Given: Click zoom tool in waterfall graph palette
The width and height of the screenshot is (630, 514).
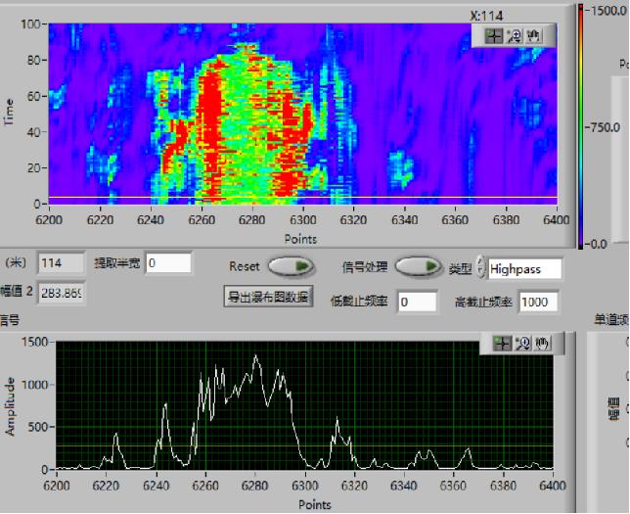Looking at the screenshot, I should (x=514, y=35).
